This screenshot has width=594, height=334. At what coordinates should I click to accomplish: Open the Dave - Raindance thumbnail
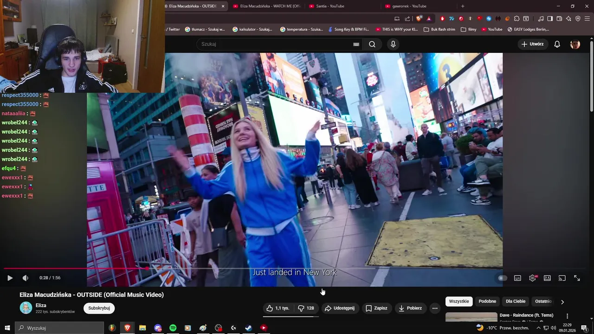[x=471, y=317]
